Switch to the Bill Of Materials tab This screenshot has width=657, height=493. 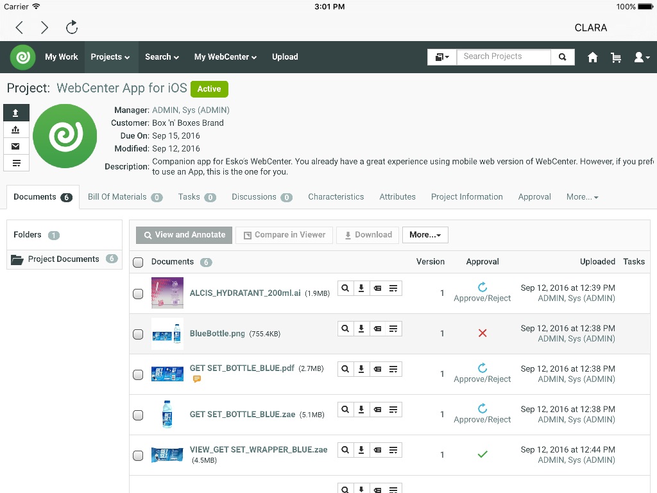(x=125, y=197)
